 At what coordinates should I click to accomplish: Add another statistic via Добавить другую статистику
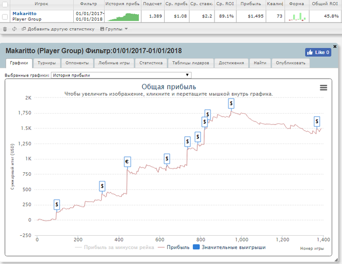58,29
